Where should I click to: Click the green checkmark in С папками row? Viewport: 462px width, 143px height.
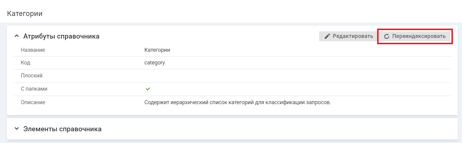148,89
